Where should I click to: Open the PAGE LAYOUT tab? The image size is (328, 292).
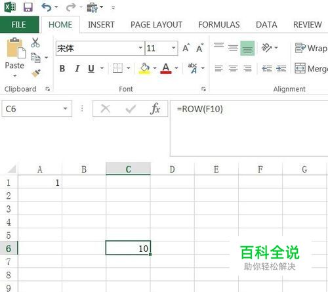[156, 24]
